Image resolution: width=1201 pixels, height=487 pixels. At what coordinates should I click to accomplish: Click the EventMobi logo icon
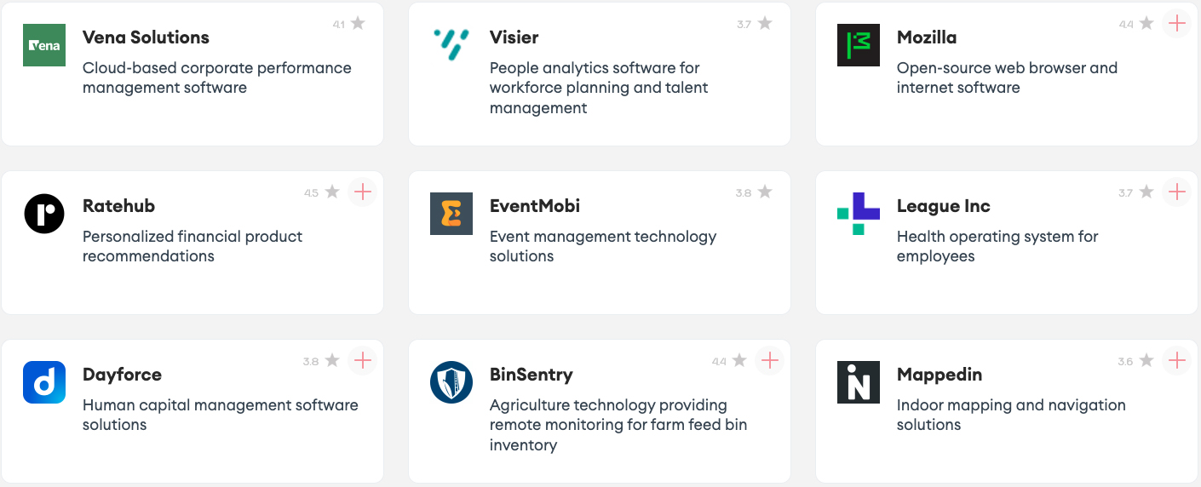pos(451,214)
